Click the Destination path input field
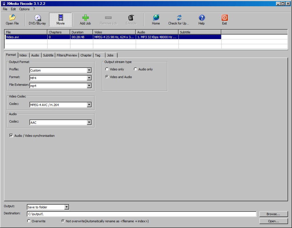The width and height of the screenshot is (292, 228). (x=142, y=214)
